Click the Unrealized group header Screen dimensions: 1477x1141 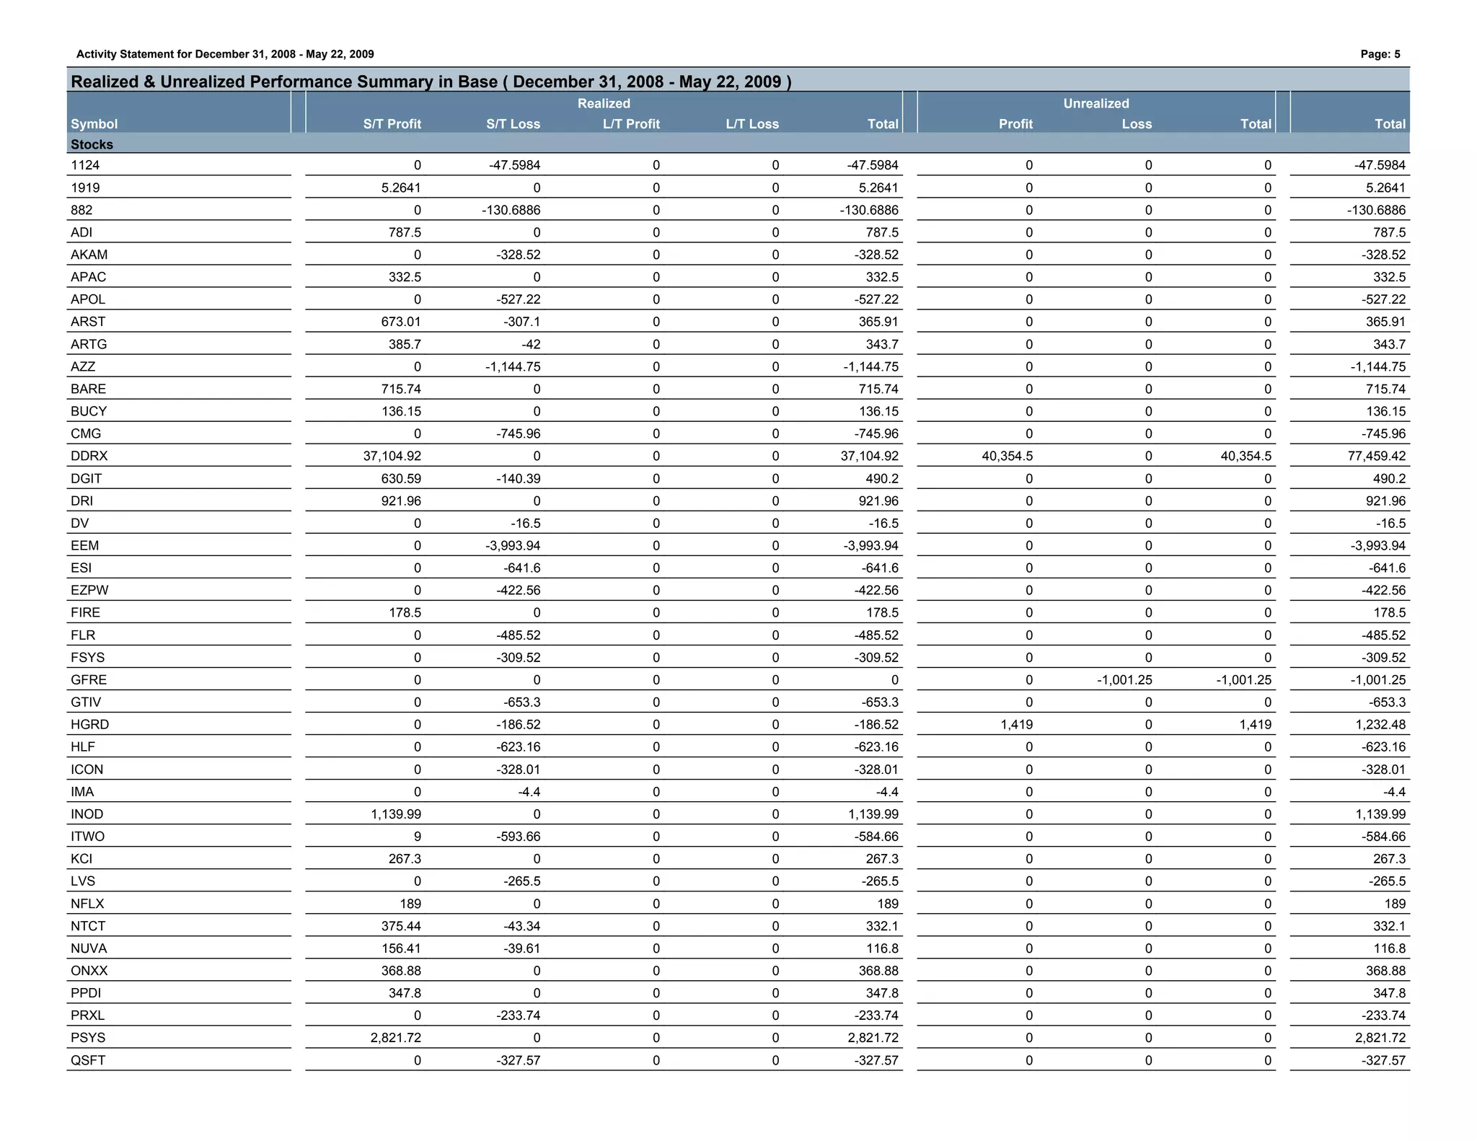pos(1095,103)
